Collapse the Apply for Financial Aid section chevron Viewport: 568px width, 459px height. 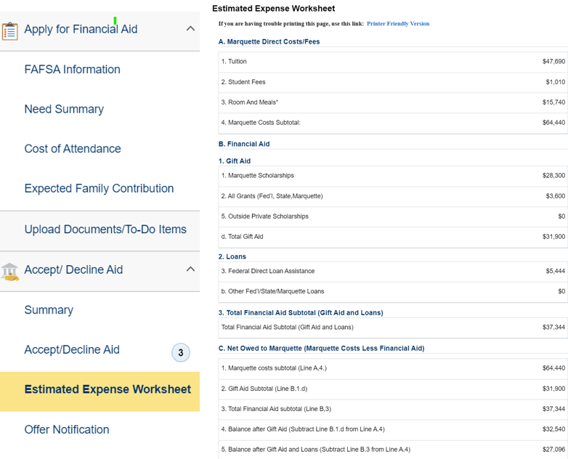pyautogui.click(x=190, y=29)
